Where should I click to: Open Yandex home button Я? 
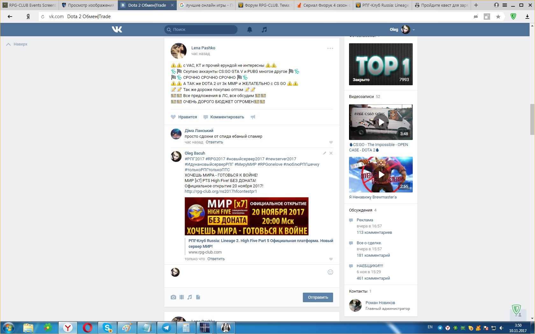28,17
